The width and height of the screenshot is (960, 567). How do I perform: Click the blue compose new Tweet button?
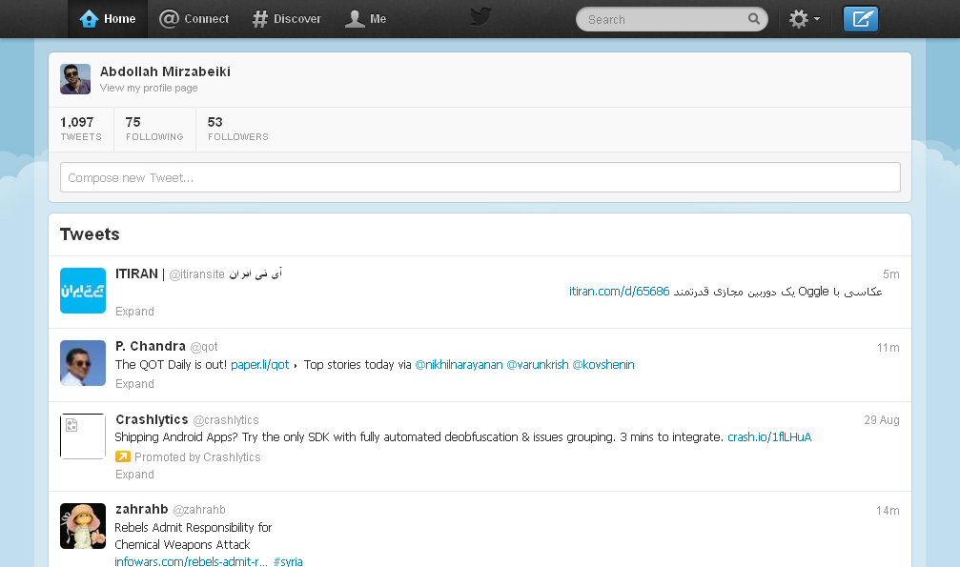[x=860, y=19]
